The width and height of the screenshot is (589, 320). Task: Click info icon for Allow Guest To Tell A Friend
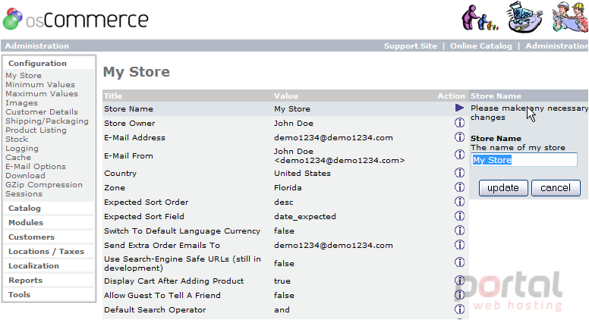point(459,294)
